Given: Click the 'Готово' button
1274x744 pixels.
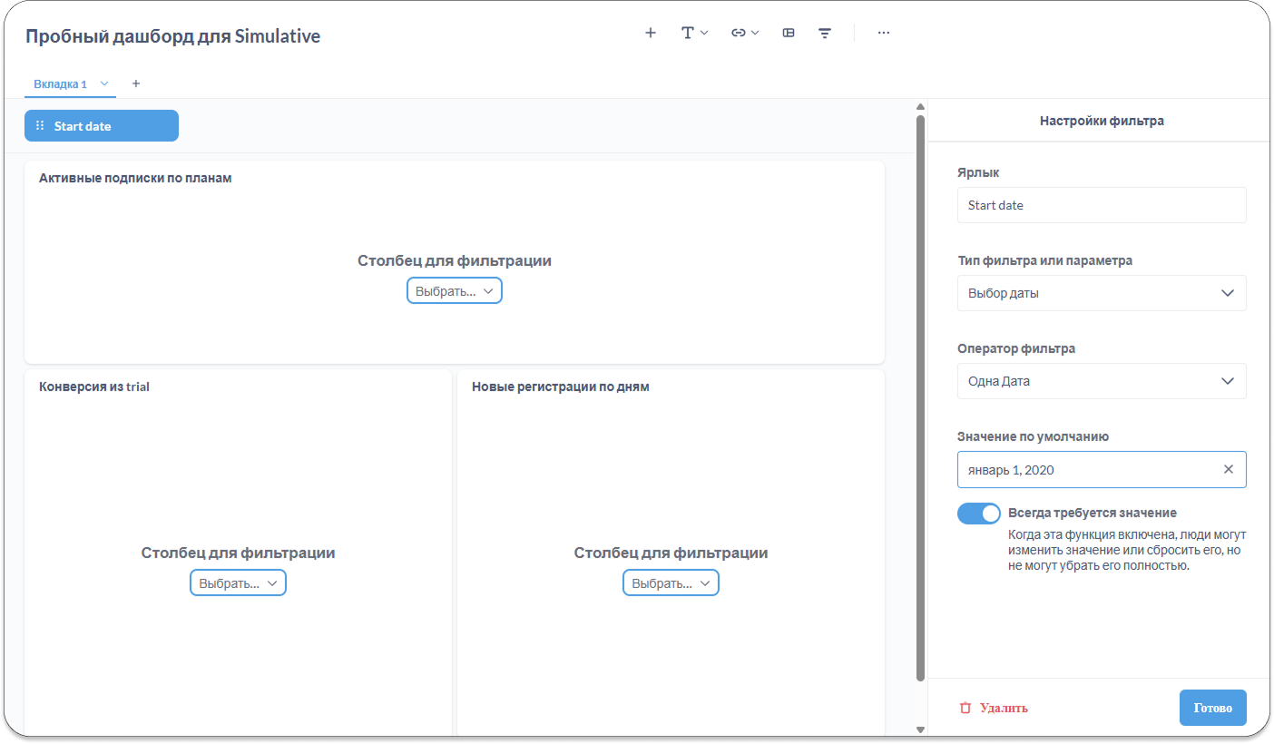Looking at the screenshot, I should (x=1212, y=708).
